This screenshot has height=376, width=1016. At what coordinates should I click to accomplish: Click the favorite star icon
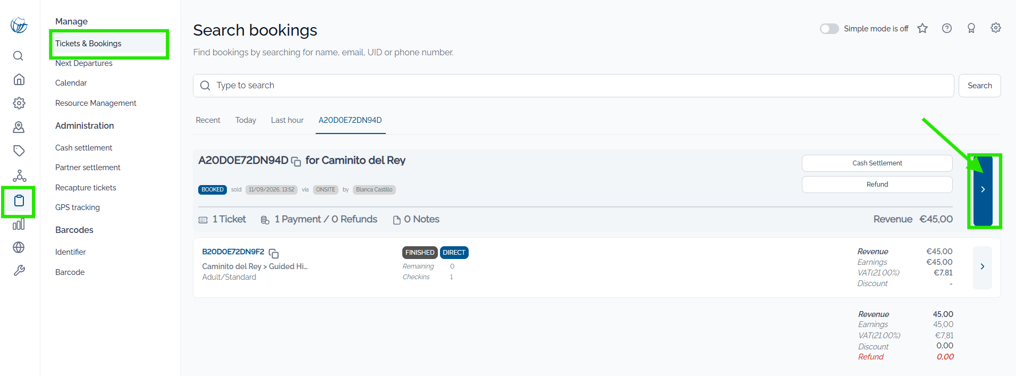922,28
